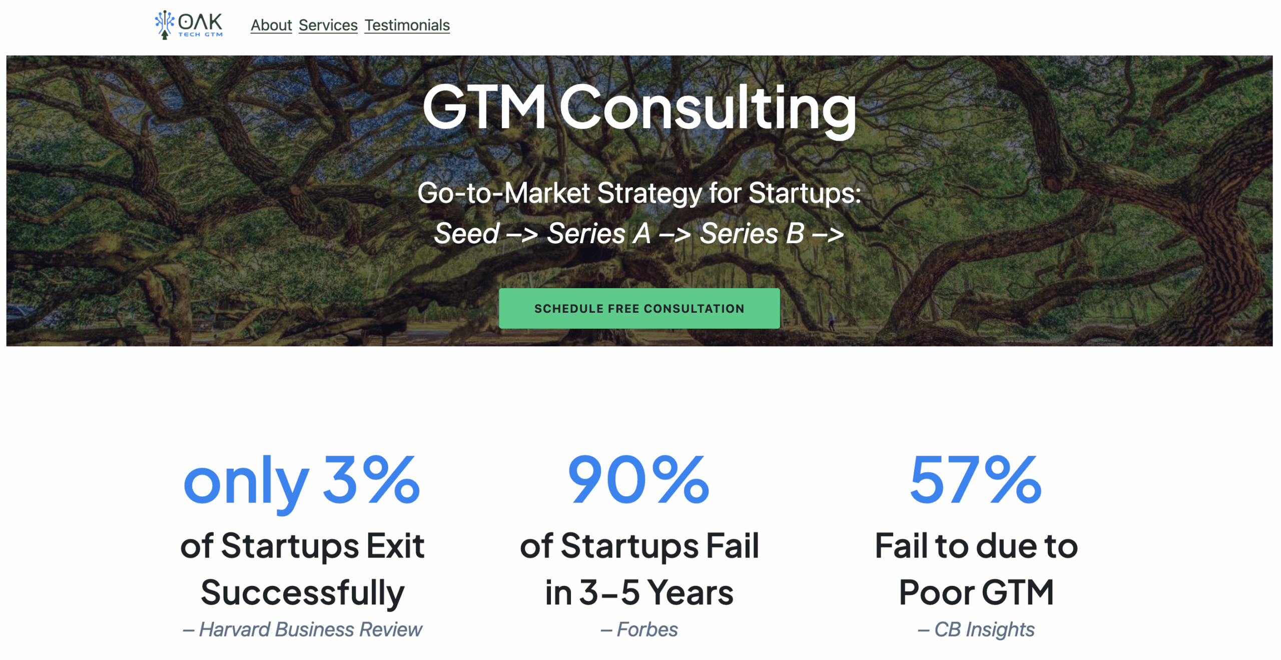This screenshot has width=1281, height=660.
Task: Click the "90%" blue statistic
Action: 639,480
